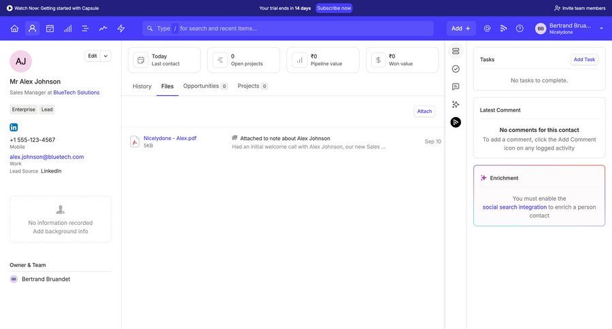Click the BB user avatar
This screenshot has width=612, height=329.
point(541,29)
